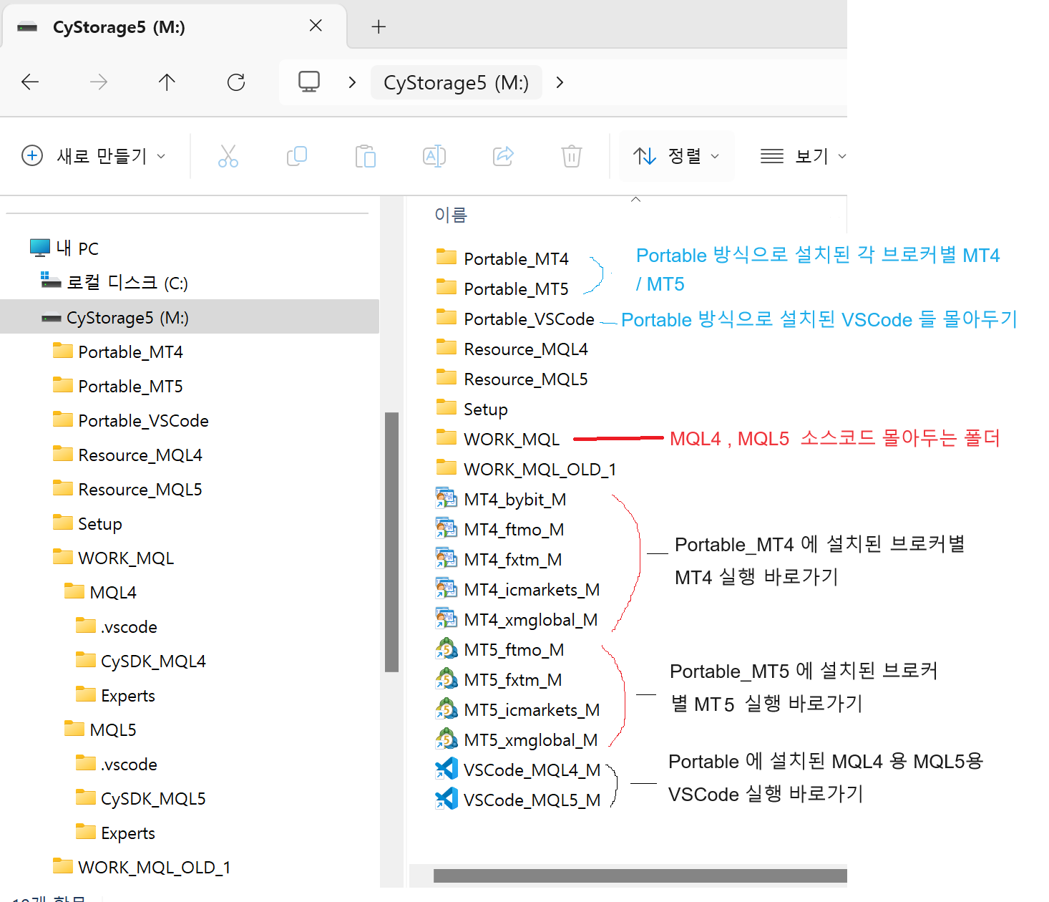
Task: Click VSCode_MQL5_M shortcut icon
Action: (447, 799)
